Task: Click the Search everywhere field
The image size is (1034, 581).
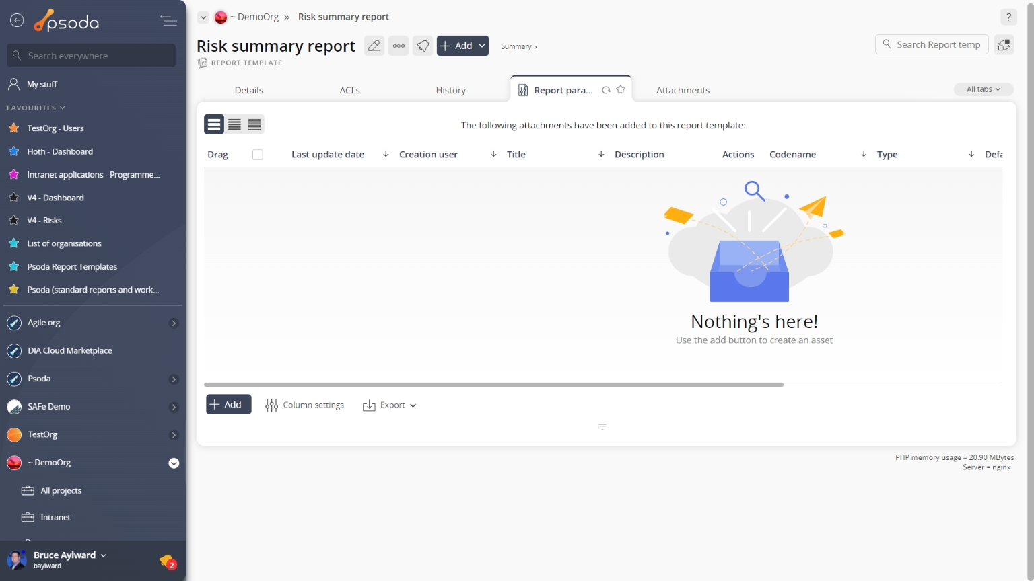Action: click(92, 56)
